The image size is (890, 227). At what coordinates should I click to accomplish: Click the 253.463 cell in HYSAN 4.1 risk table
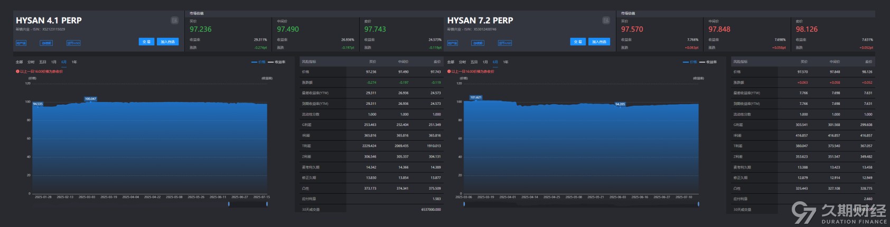tap(370, 125)
